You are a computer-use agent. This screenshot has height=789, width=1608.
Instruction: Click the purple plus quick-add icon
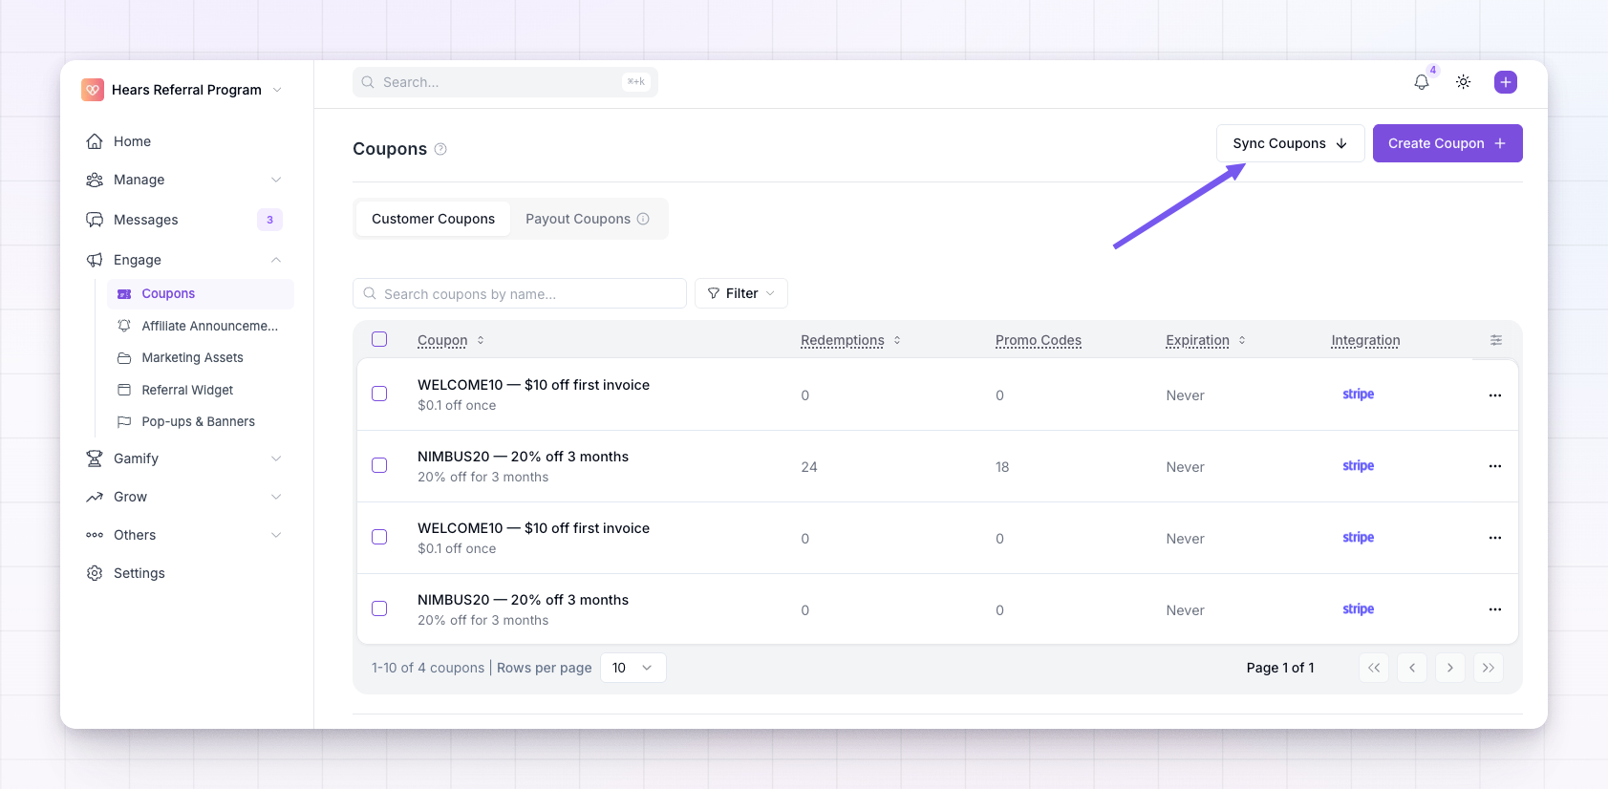1506,82
